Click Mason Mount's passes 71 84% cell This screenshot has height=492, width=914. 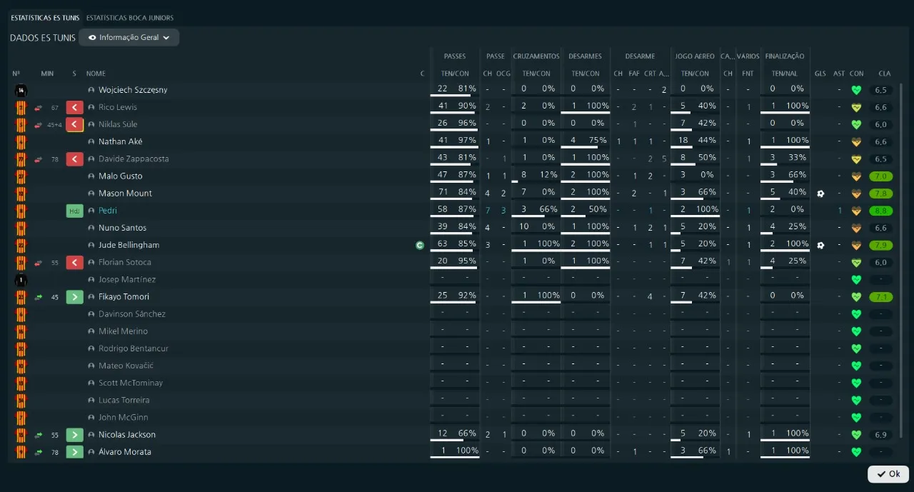(455, 194)
